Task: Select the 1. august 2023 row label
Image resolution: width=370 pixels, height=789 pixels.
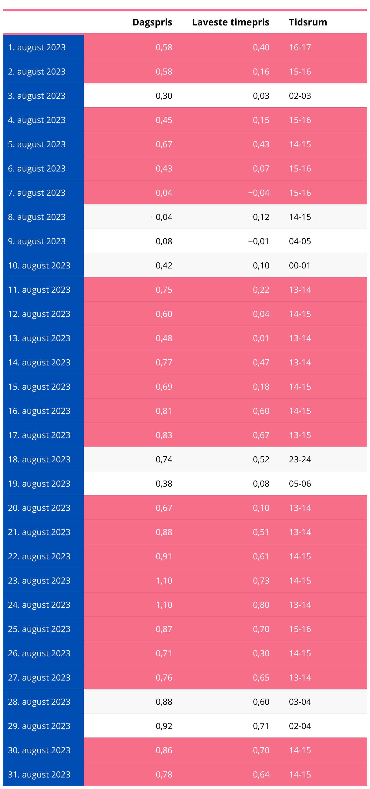Action: [x=37, y=48]
